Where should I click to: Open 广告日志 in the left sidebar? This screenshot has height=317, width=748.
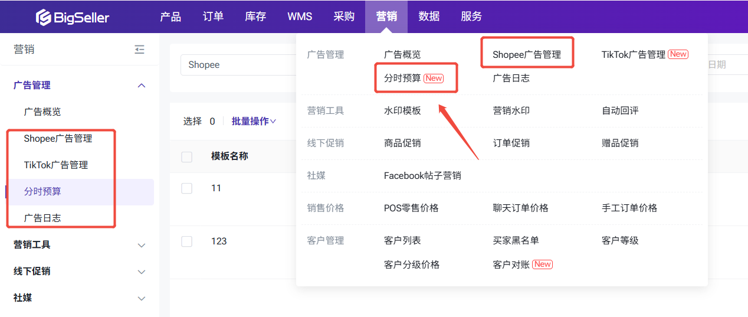[42, 218]
